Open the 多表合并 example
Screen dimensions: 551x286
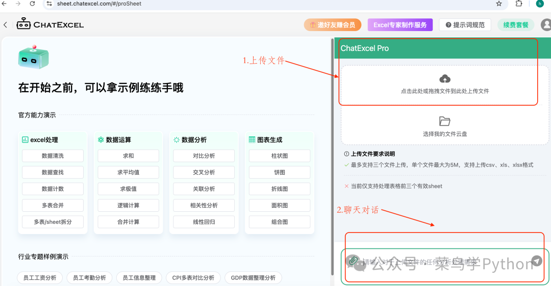53,206
